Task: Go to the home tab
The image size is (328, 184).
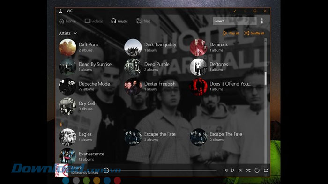Action: [x=67, y=21]
